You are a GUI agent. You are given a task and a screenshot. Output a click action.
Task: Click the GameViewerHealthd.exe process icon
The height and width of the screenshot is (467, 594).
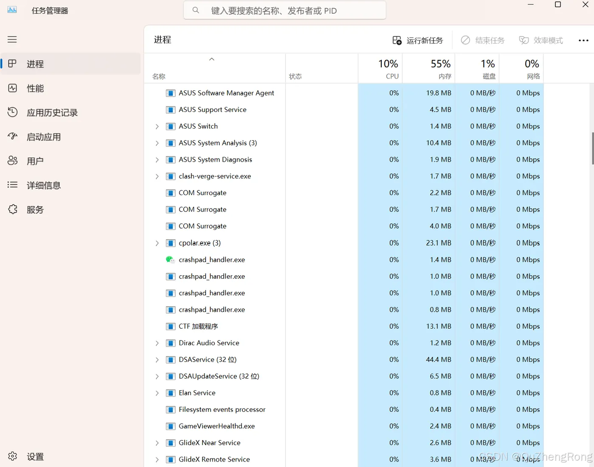coord(171,426)
